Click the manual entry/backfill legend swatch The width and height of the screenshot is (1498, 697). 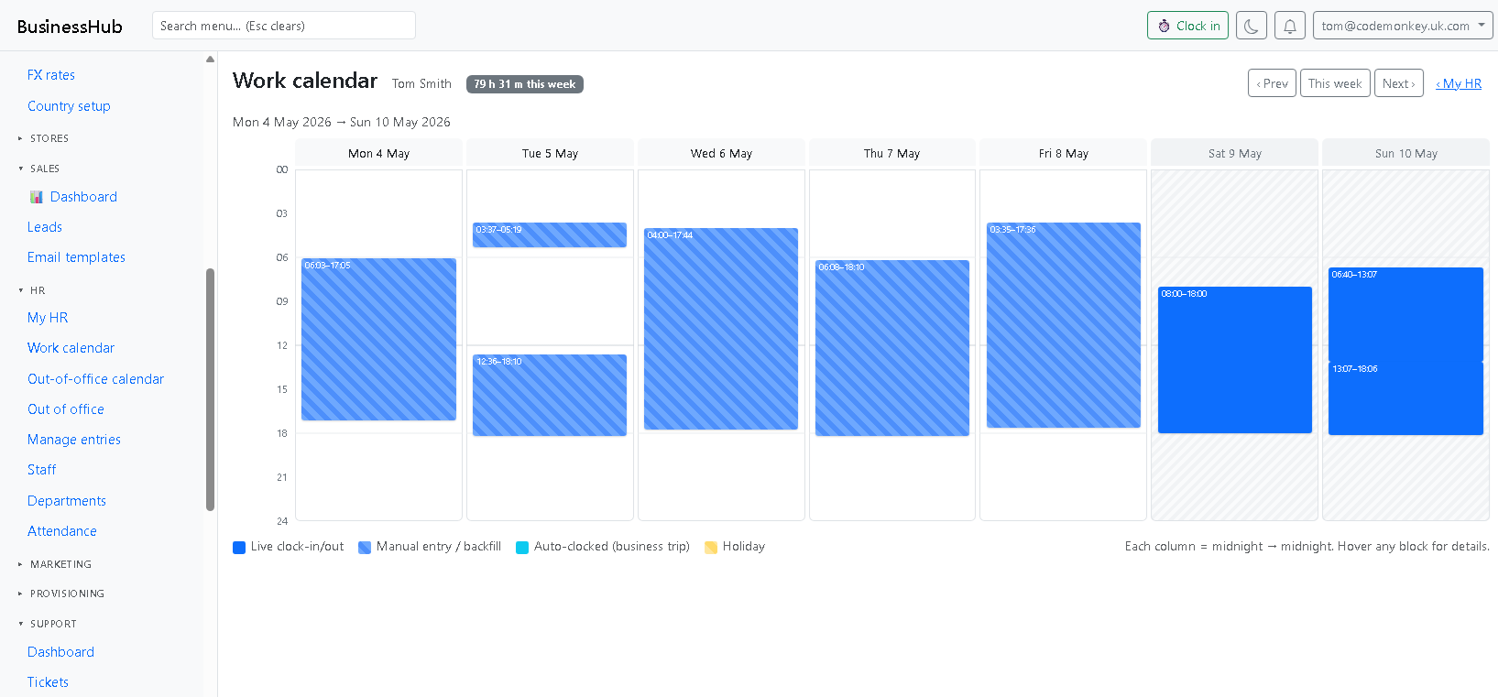(365, 548)
